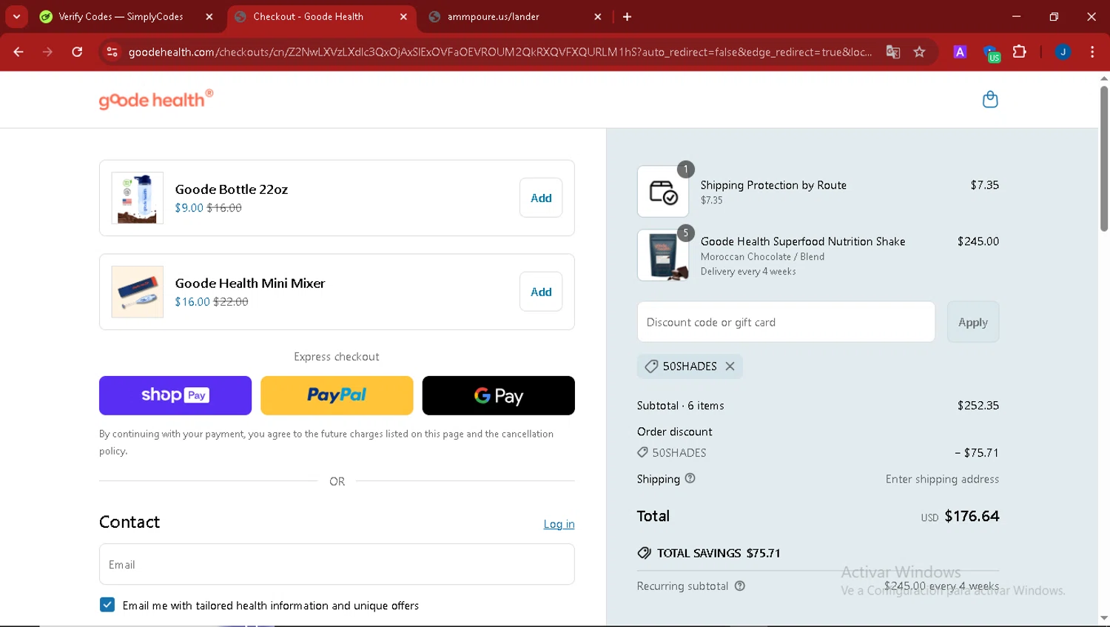Switch to ammpoure.us/lander tab
This screenshot has width=1110, height=627.
click(x=493, y=16)
